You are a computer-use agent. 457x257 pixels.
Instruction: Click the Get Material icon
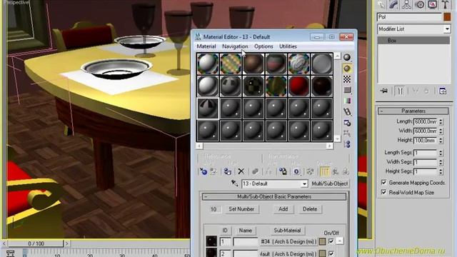pos(204,171)
